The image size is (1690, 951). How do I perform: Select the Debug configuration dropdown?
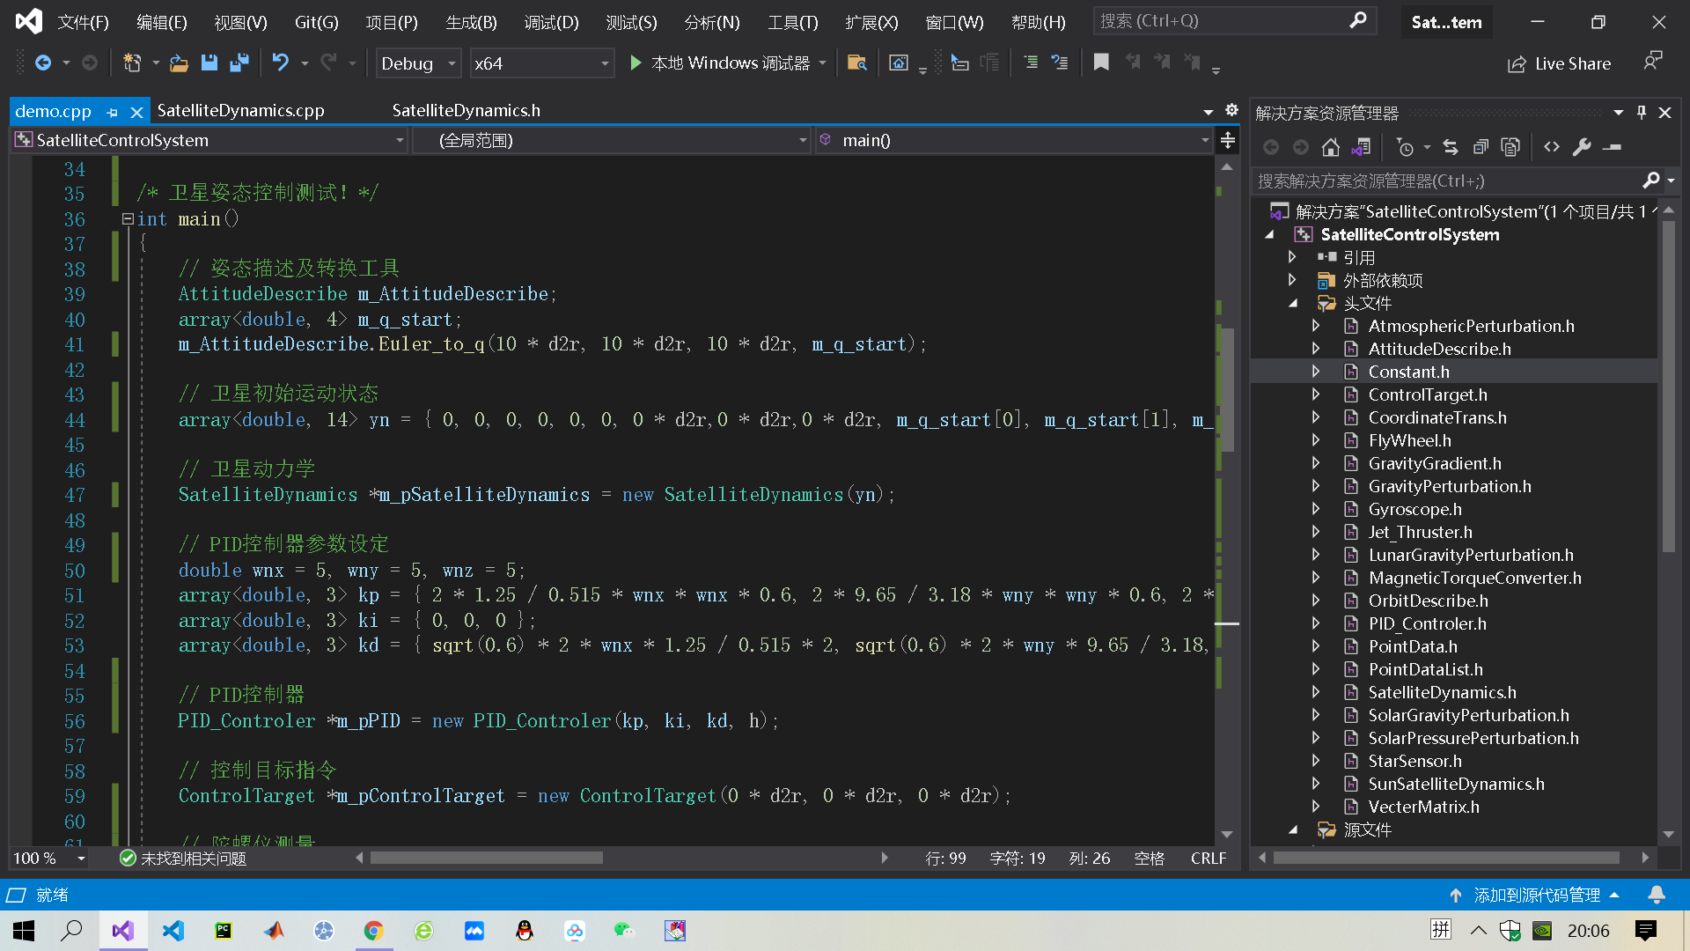tap(420, 64)
